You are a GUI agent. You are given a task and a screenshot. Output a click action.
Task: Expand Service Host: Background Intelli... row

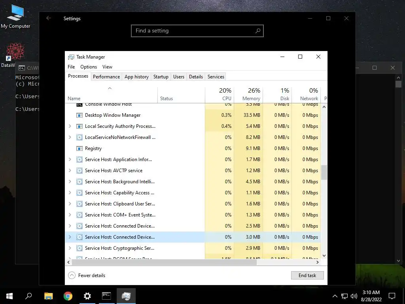pyautogui.click(x=70, y=182)
